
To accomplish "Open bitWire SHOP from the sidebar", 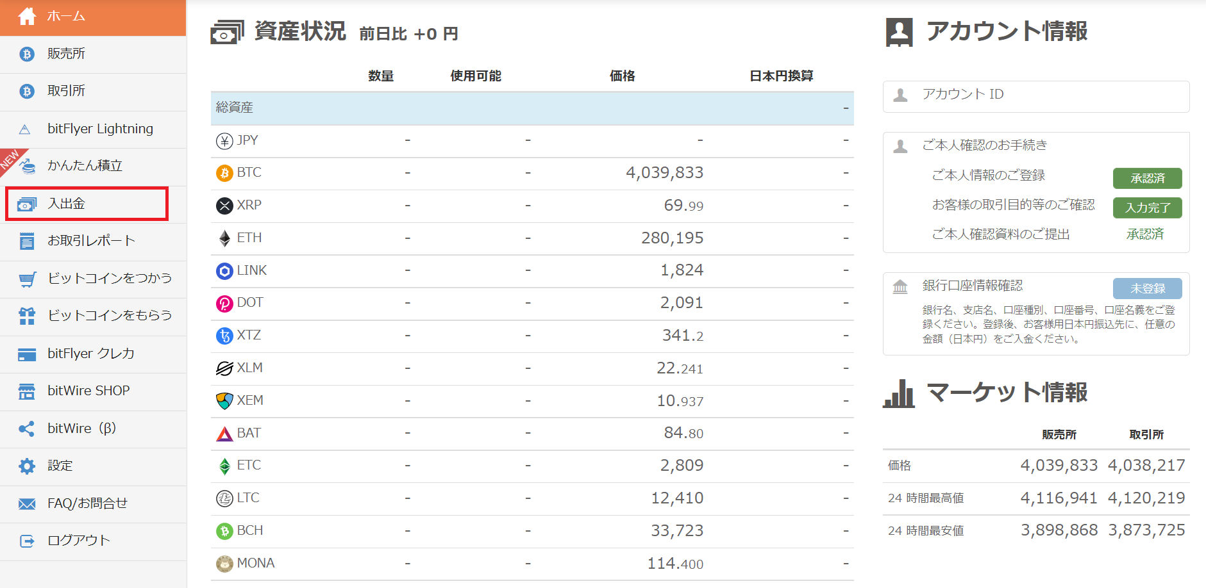I will pyautogui.click(x=93, y=391).
